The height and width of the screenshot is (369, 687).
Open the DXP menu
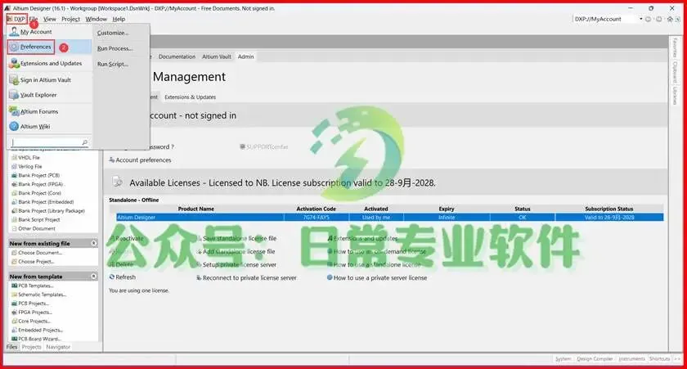16,20
